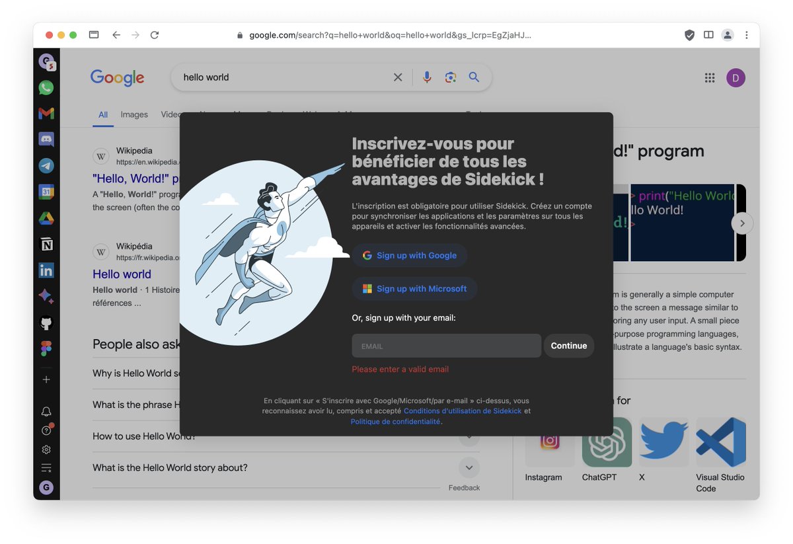Click the hello world search field
The height and width of the screenshot is (544, 793).
coord(284,77)
